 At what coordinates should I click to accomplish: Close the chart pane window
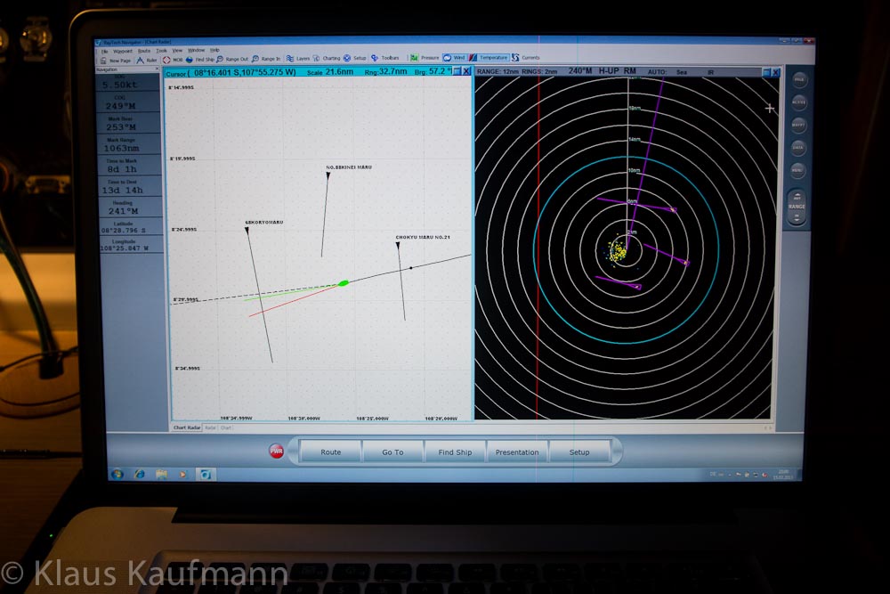click(x=466, y=71)
